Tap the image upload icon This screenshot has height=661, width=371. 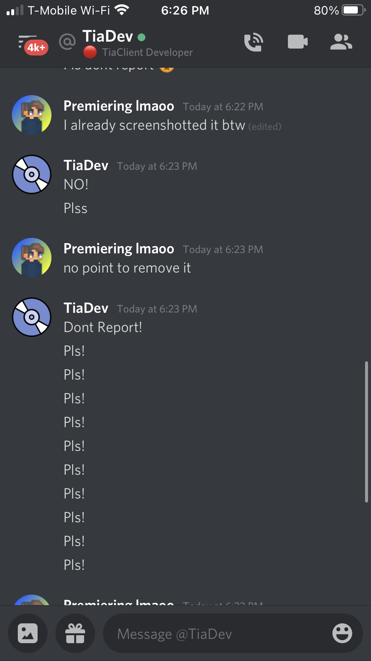28,633
